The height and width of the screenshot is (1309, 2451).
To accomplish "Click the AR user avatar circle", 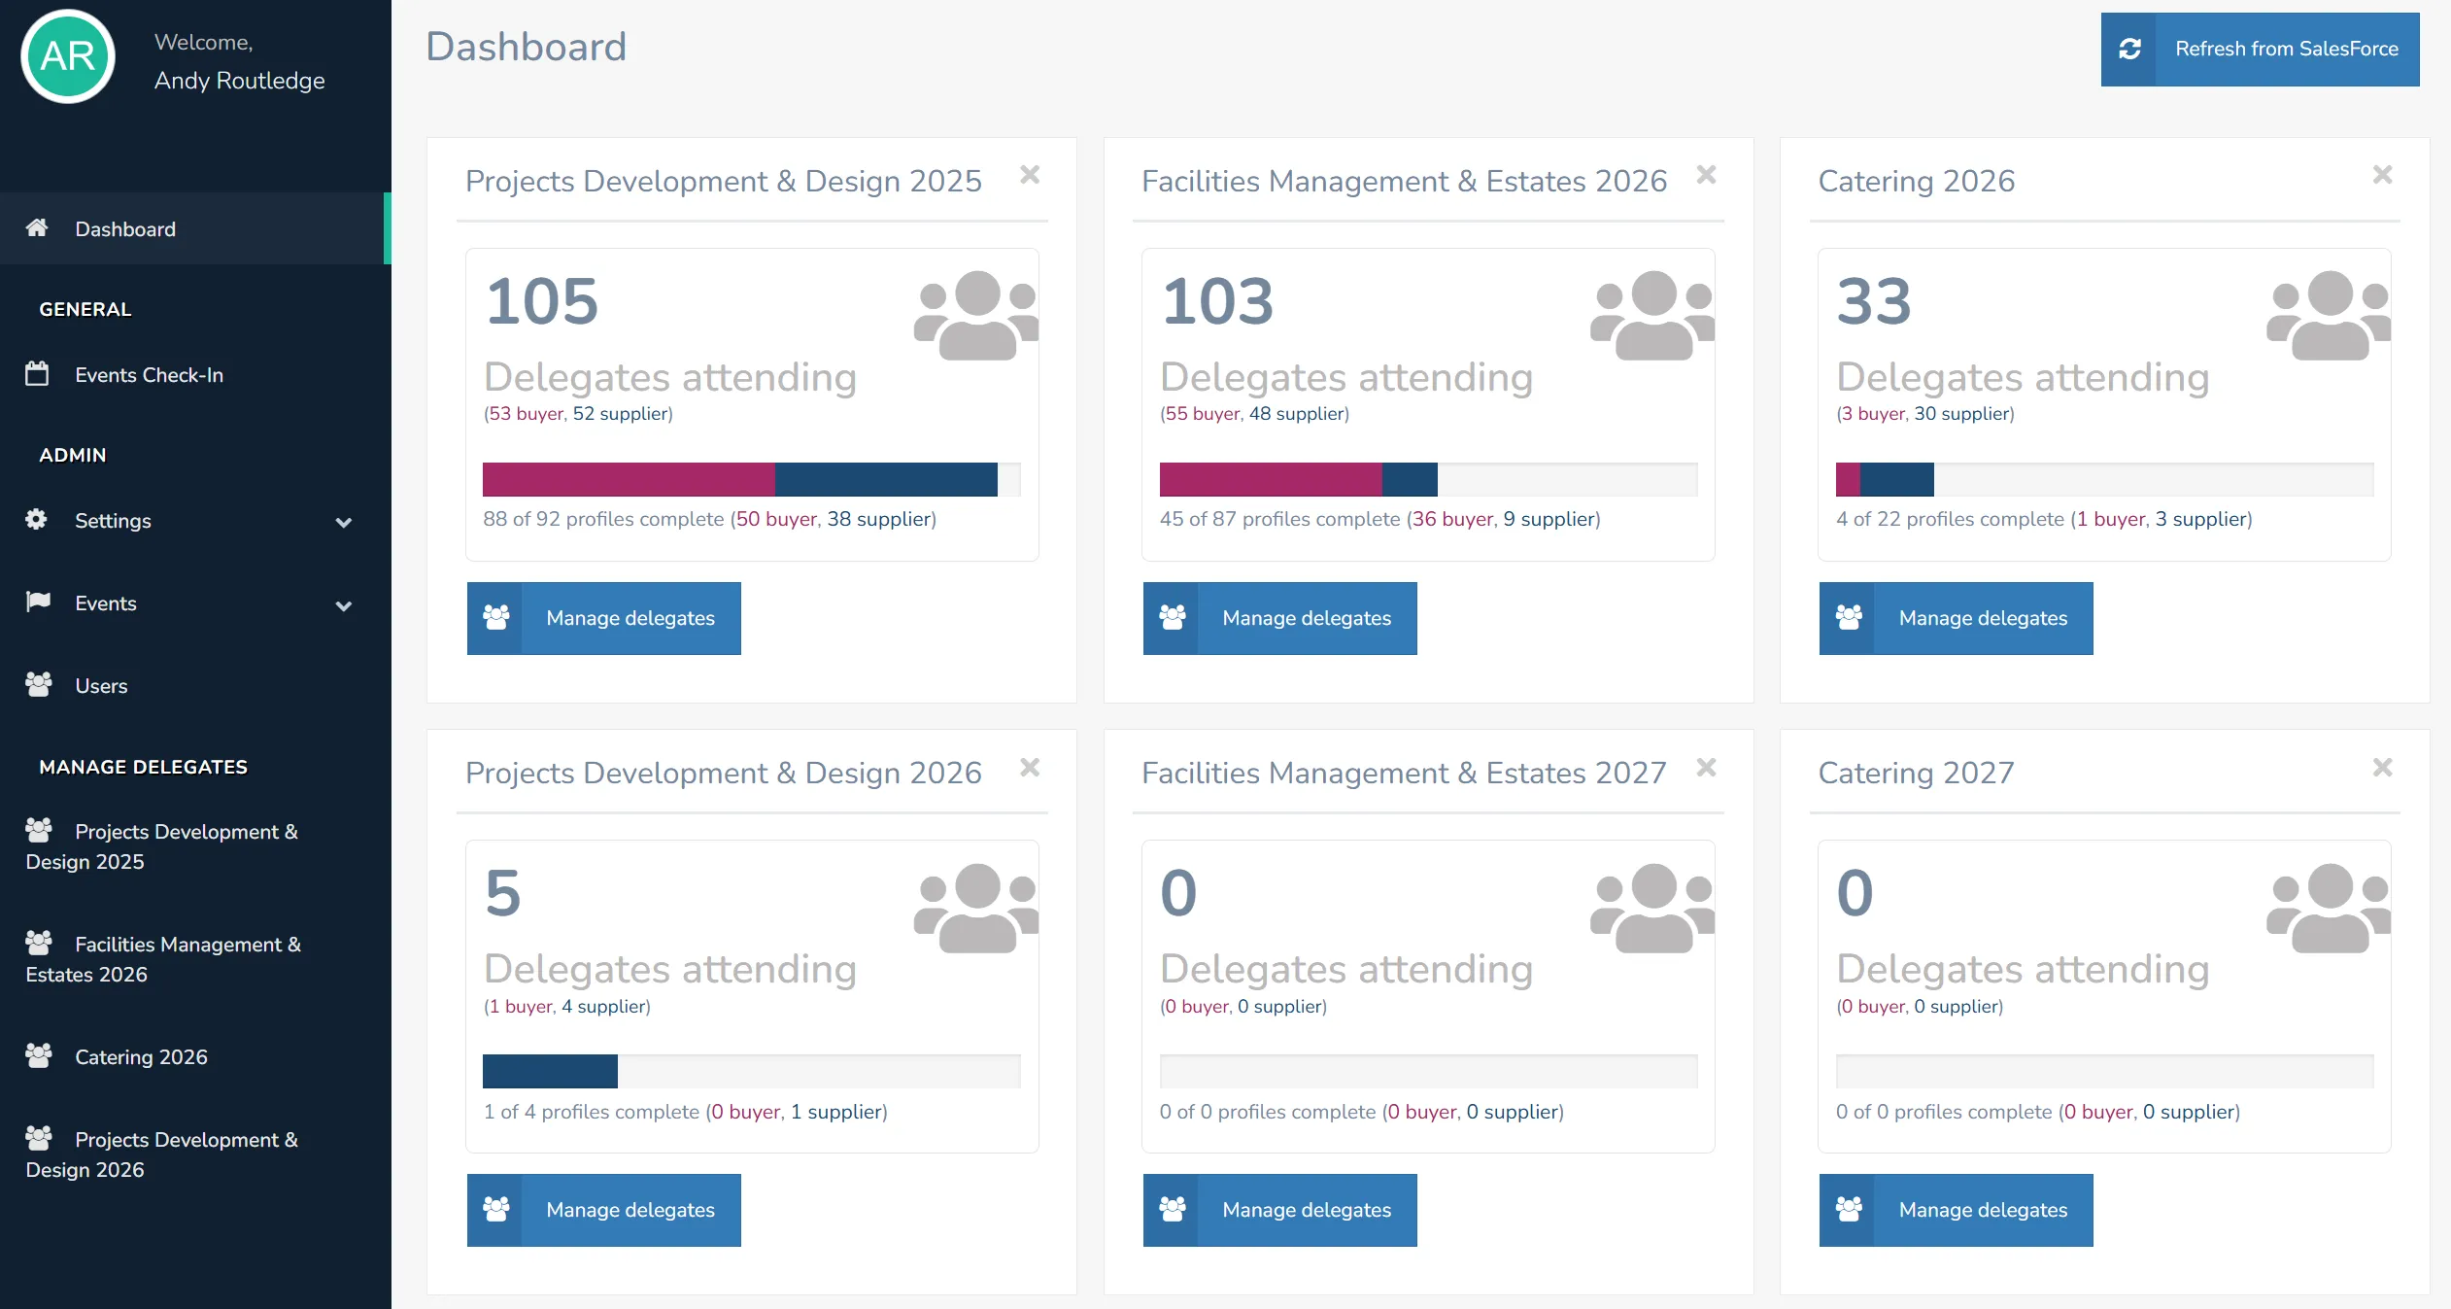I will click(x=68, y=57).
